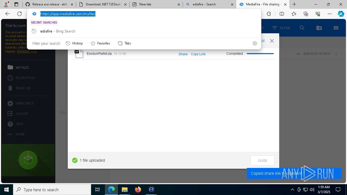This screenshot has width=347, height=195.
Task: Open a new tab with the plus button
Action: [294, 4]
